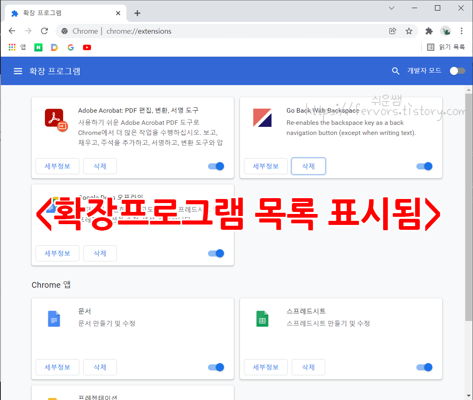473x400 pixels.
Task: Open the Chrome three-dot menu
Action: pos(462,31)
